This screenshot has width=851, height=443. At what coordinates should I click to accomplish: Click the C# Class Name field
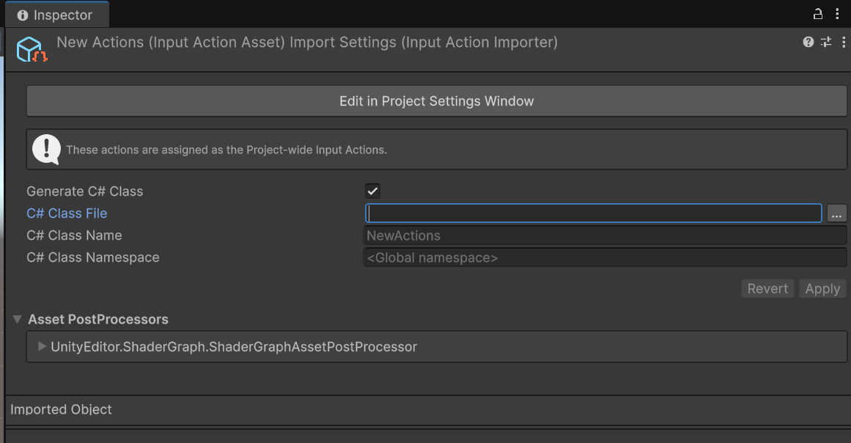[x=605, y=235]
